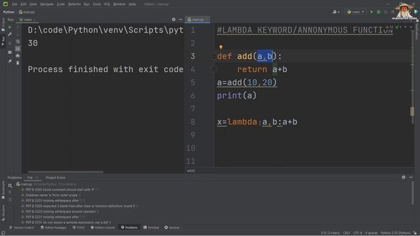This screenshot has width=420, height=236.
Task: Open Bookmarks tool window from left stripe
Action: [x=3, y=190]
